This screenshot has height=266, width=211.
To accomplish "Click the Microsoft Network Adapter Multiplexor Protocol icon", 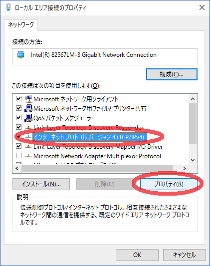I will point(28,156).
